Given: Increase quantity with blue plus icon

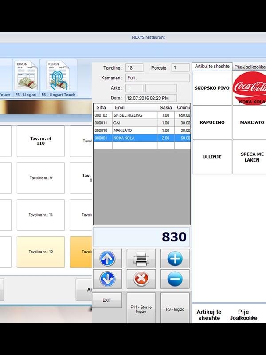Looking at the screenshot, I should coord(175,258).
